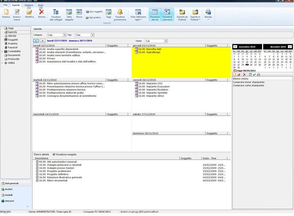
Task: Select 26 in the November calendar
Action: click(x=251, y=65)
